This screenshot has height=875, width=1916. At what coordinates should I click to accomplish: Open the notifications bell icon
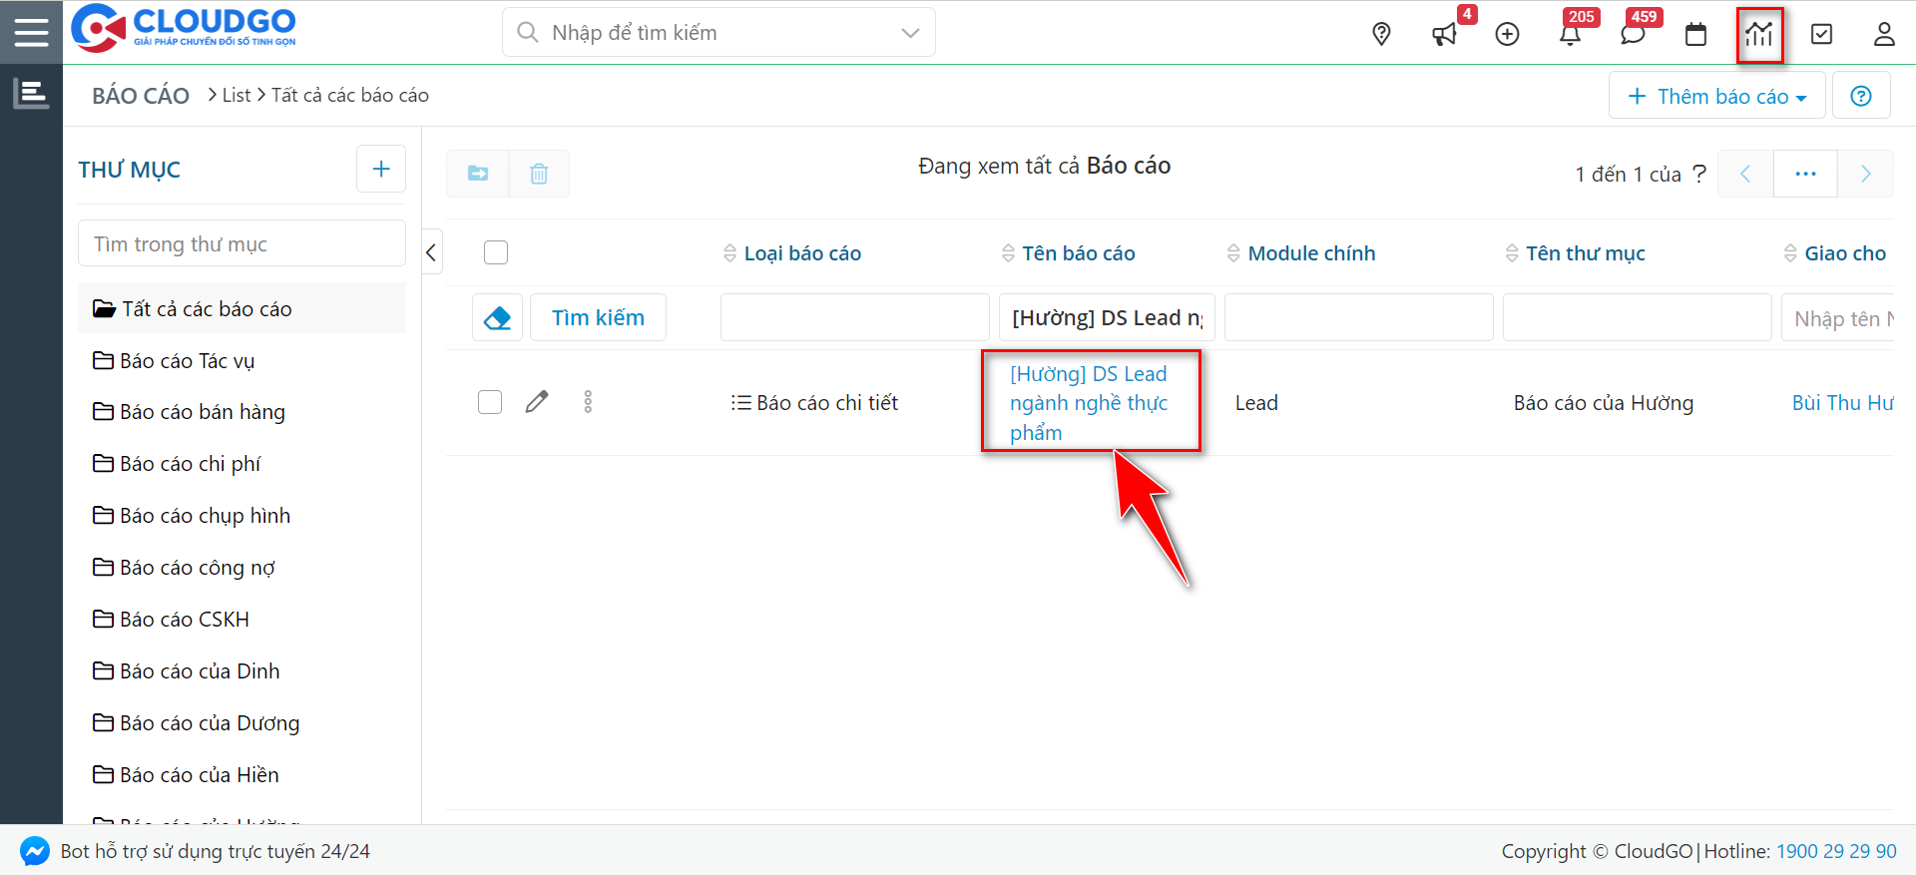coord(1570,35)
